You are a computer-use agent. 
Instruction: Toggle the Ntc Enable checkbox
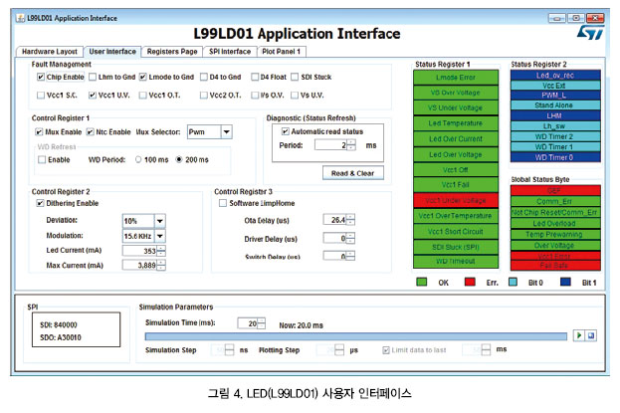coord(90,131)
